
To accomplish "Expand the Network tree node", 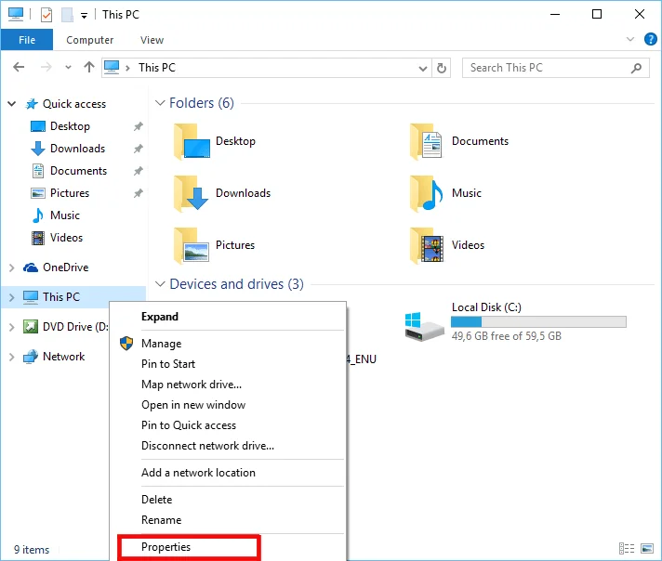I will [x=12, y=357].
